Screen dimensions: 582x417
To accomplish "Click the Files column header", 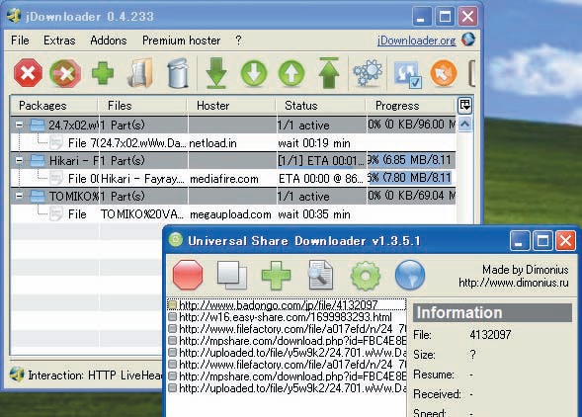I will pos(142,106).
